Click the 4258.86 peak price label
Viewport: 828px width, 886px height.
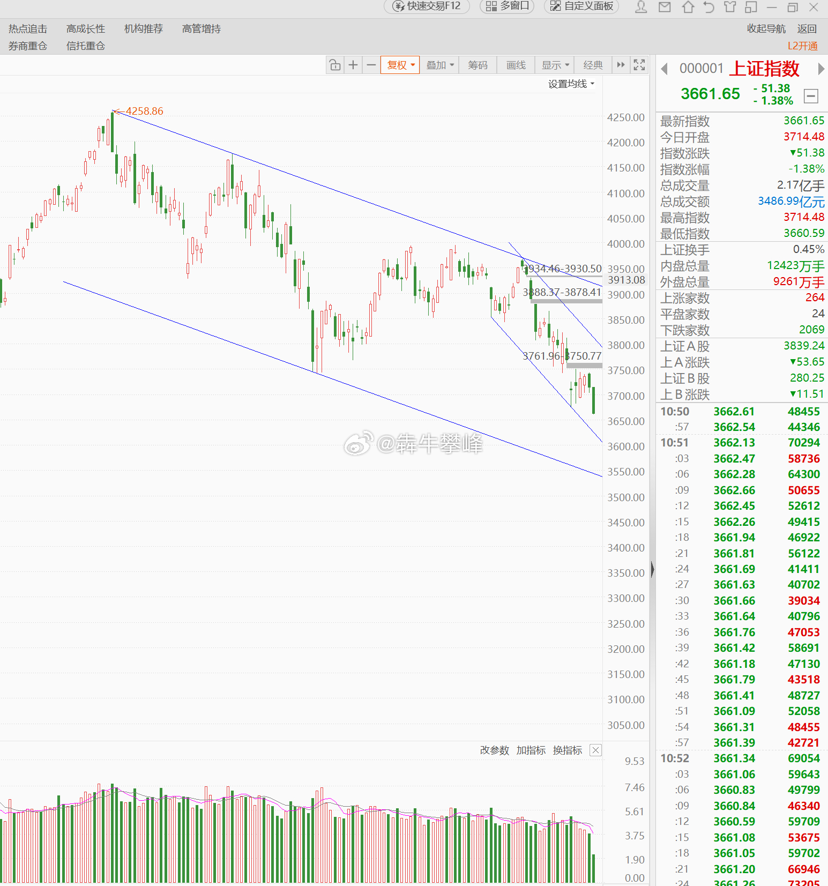pyautogui.click(x=144, y=111)
